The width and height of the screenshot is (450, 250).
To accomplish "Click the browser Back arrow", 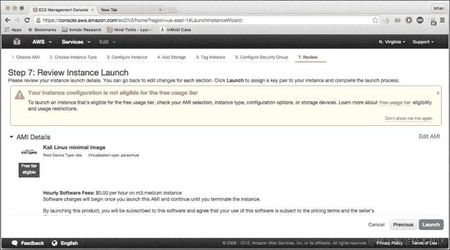I will tap(7, 20).
